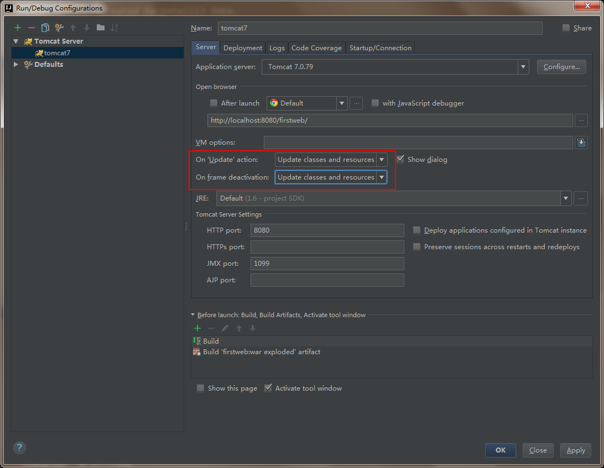Expand VM options field icon

click(x=581, y=143)
